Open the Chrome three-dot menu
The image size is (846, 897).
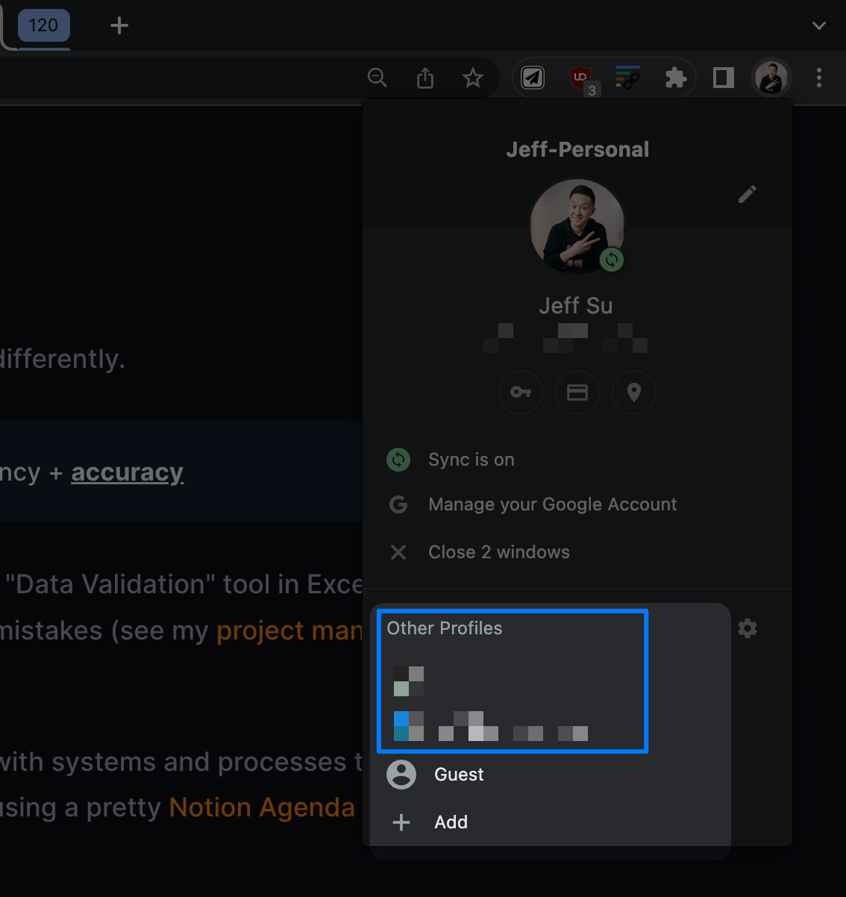[819, 78]
